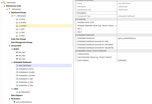Click the btn_Tab1 button component icon
152x104 pixels.
pos(17,52)
